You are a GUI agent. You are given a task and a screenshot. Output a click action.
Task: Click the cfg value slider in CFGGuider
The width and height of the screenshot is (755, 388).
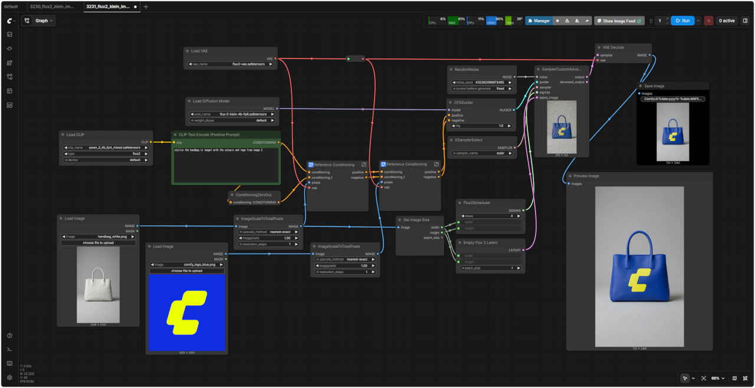[x=481, y=126]
